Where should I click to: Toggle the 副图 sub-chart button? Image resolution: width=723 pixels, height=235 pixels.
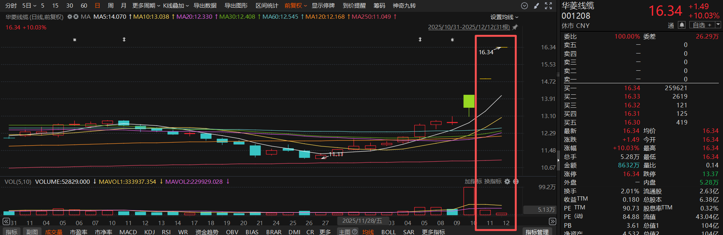pyautogui.click(x=32, y=232)
